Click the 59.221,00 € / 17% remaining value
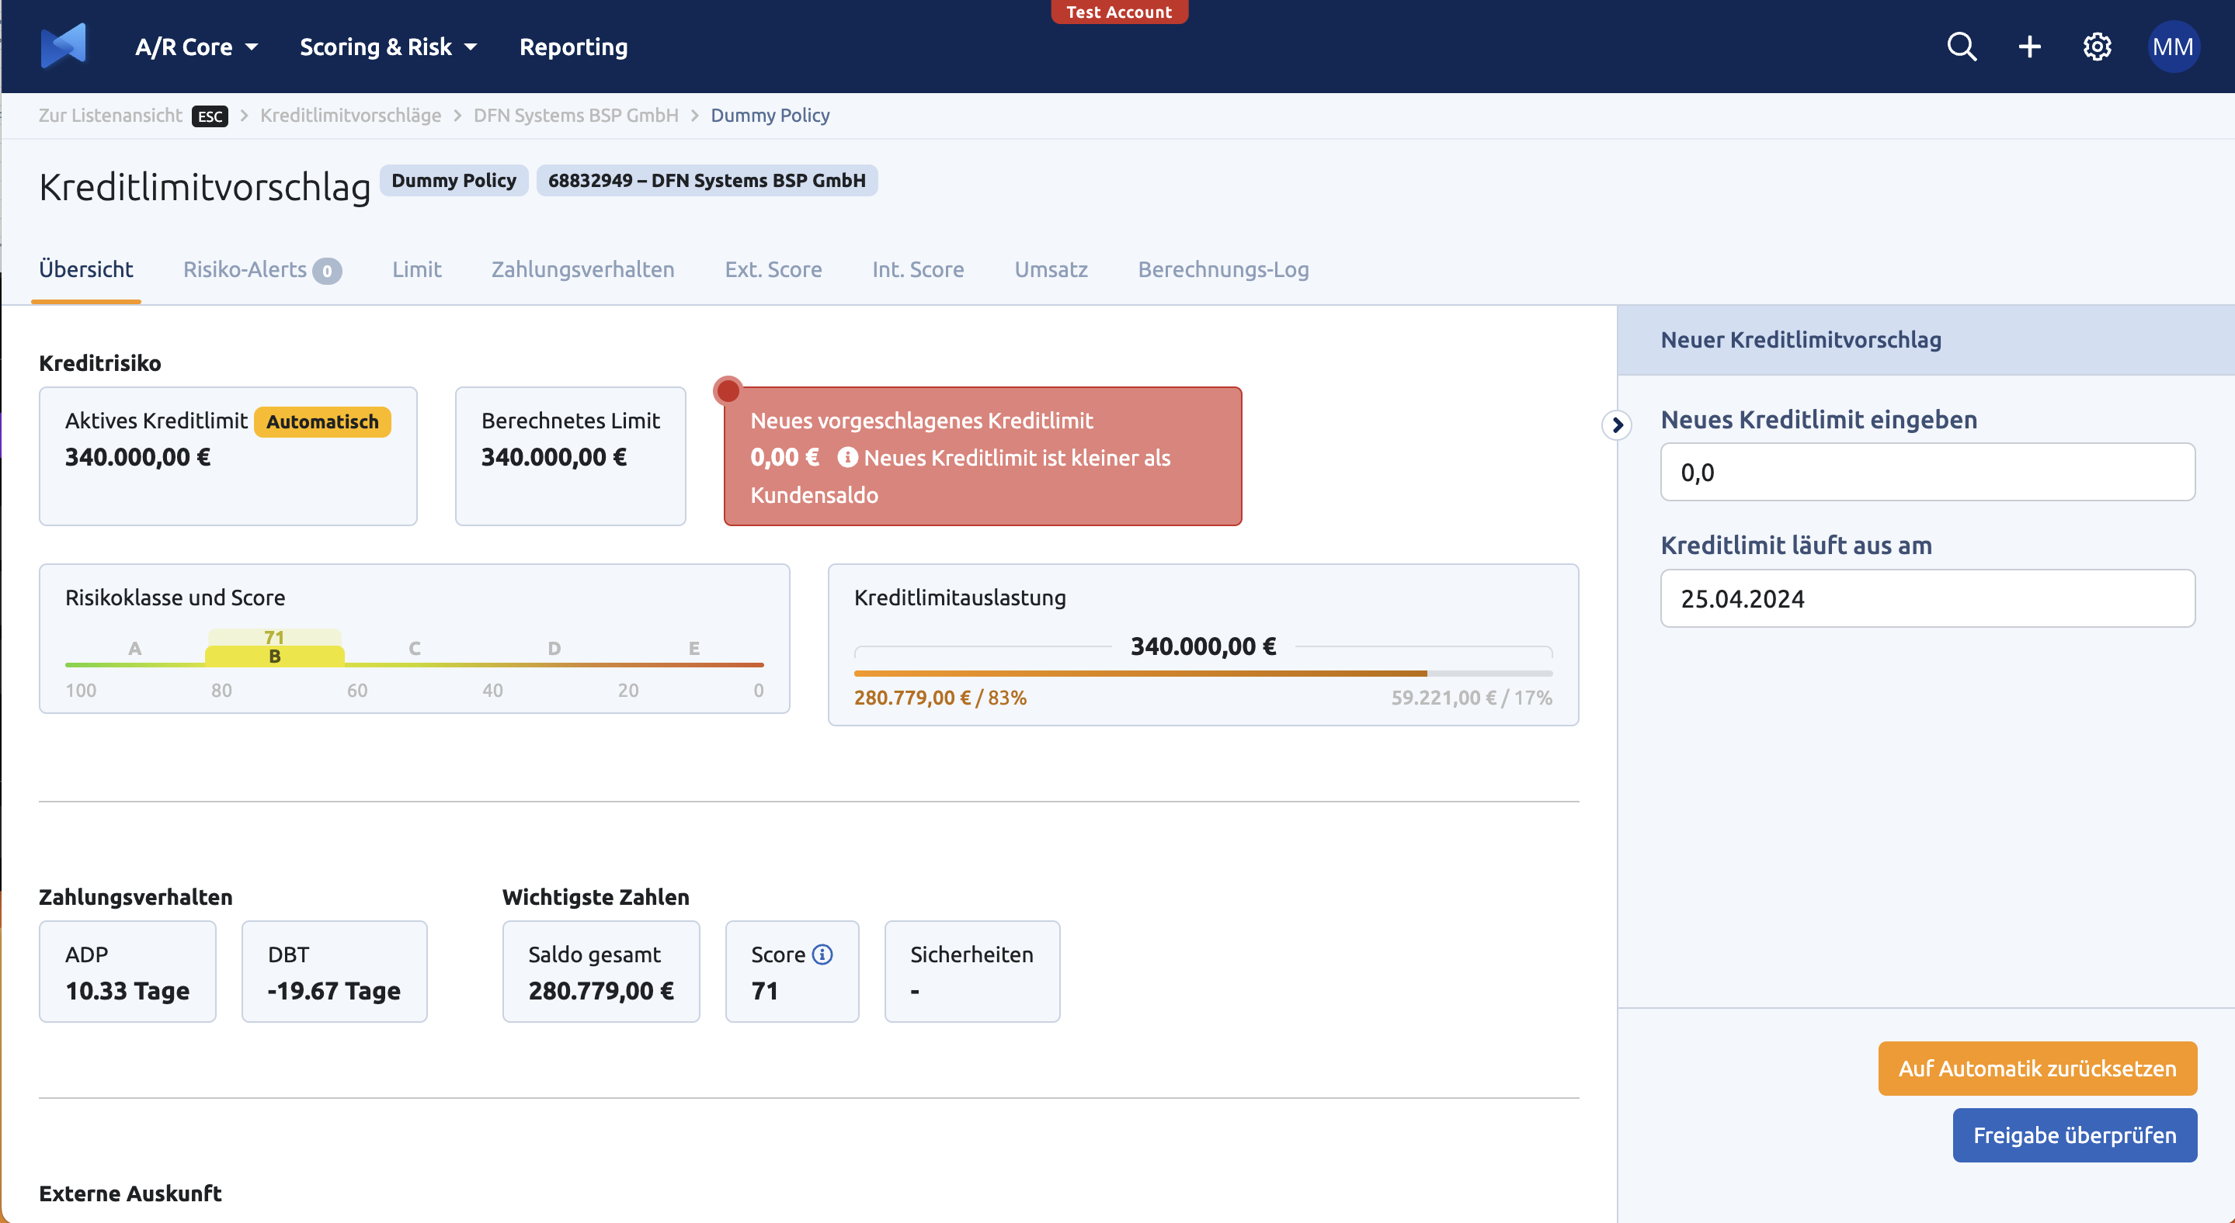 tap(1472, 698)
